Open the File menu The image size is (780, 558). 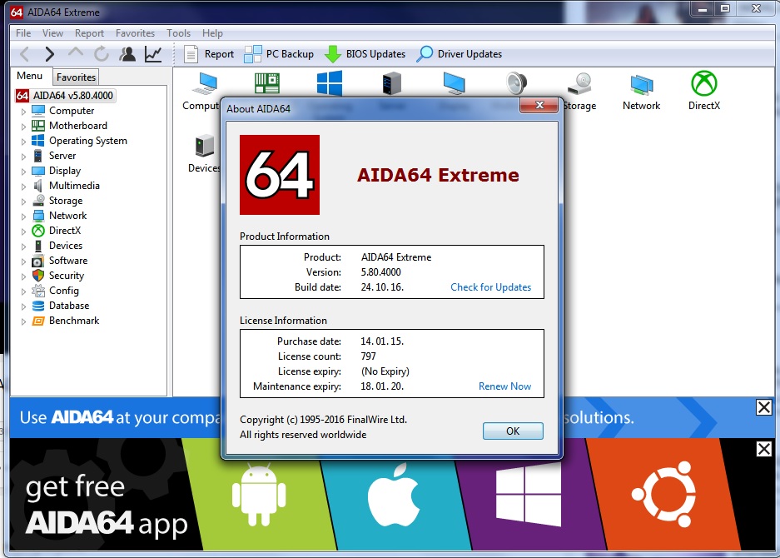point(22,32)
